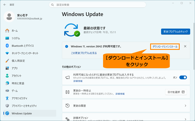
Task: Click the 個人用設定 paintbrush icon
Action: click(x=7, y=61)
